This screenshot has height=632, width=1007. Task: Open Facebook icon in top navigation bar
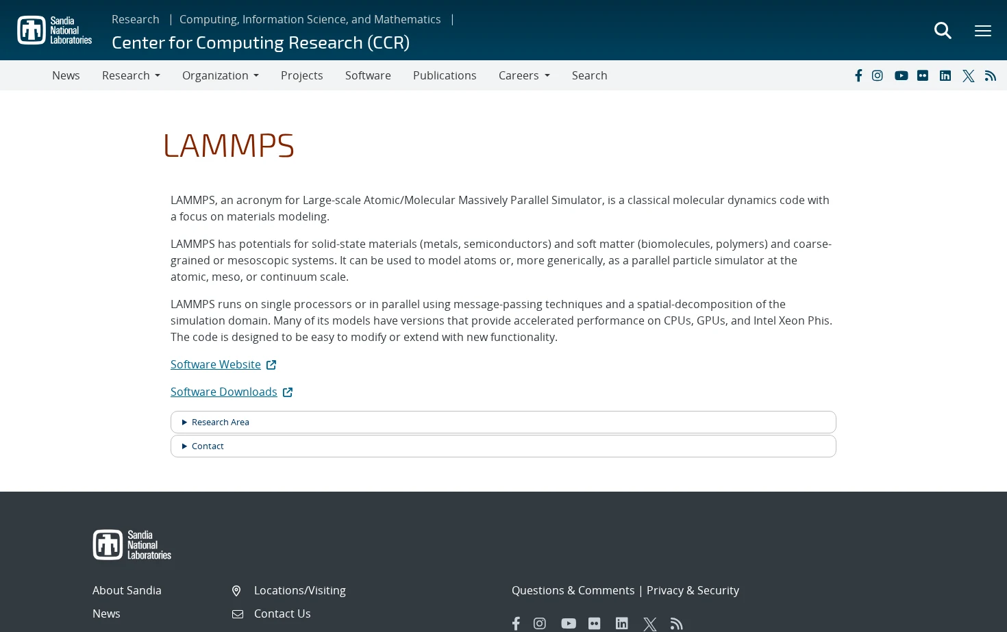tap(858, 75)
